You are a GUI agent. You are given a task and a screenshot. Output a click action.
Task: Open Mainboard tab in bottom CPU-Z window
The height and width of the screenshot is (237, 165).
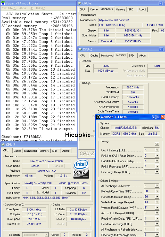pyautogui.click(x=30, y=151)
